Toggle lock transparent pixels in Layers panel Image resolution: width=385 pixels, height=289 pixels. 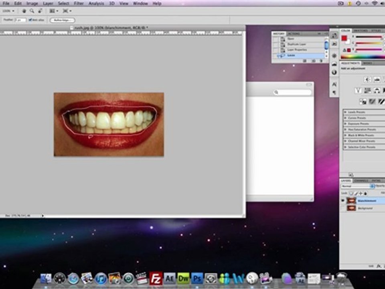click(x=351, y=193)
